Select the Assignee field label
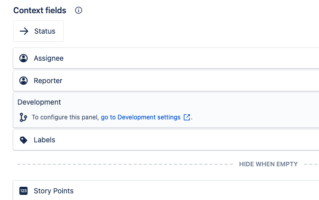The width and height of the screenshot is (319, 200). [48, 58]
